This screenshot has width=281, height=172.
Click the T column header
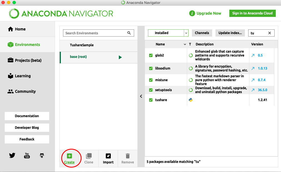[190, 44]
